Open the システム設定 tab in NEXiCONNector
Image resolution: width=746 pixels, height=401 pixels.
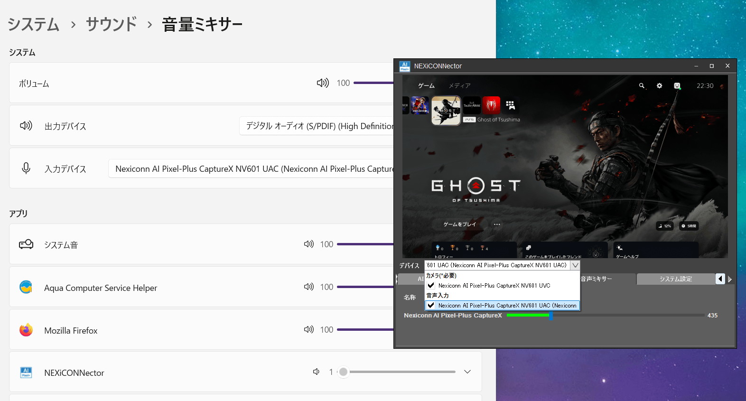coord(676,279)
